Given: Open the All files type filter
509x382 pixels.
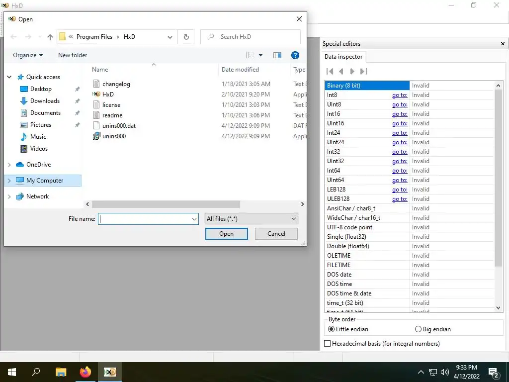Looking at the screenshot, I should click(x=251, y=219).
